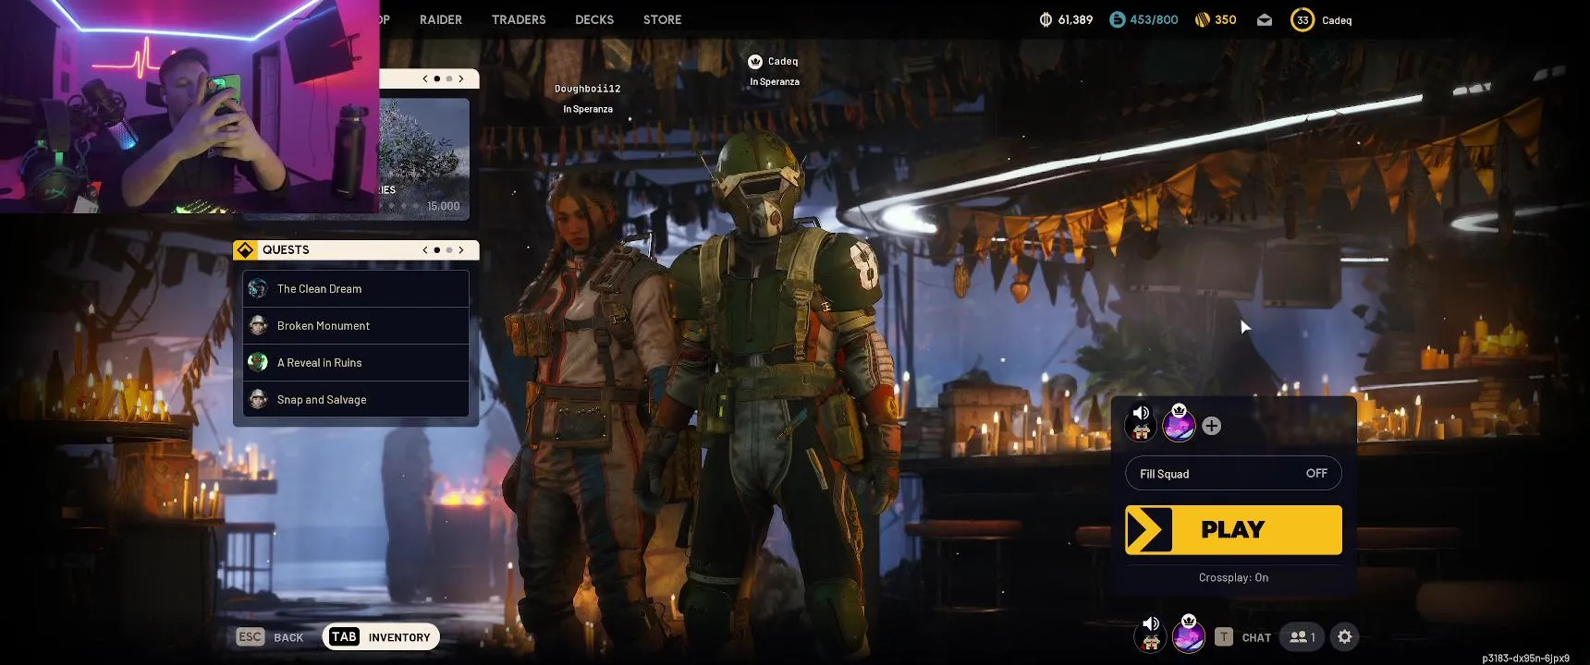The image size is (1590, 665).
Task: Select second page dot in the top card panel
Action: pos(449,79)
